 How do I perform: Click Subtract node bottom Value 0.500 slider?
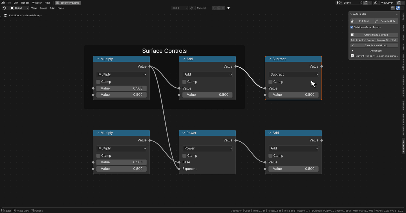(x=293, y=95)
